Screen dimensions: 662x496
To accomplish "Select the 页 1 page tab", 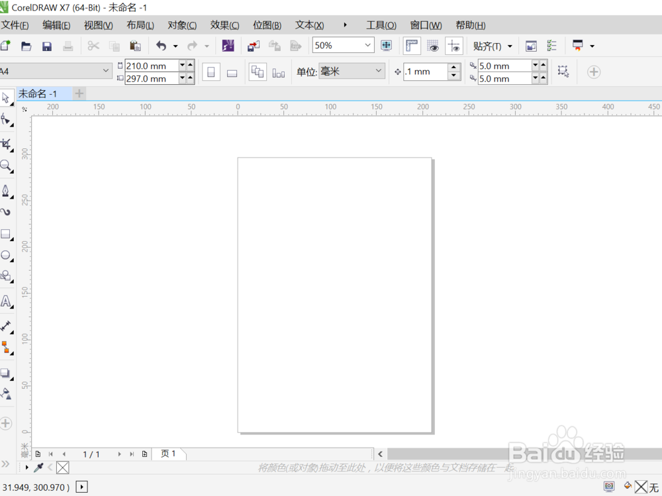I will [x=168, y=454].
